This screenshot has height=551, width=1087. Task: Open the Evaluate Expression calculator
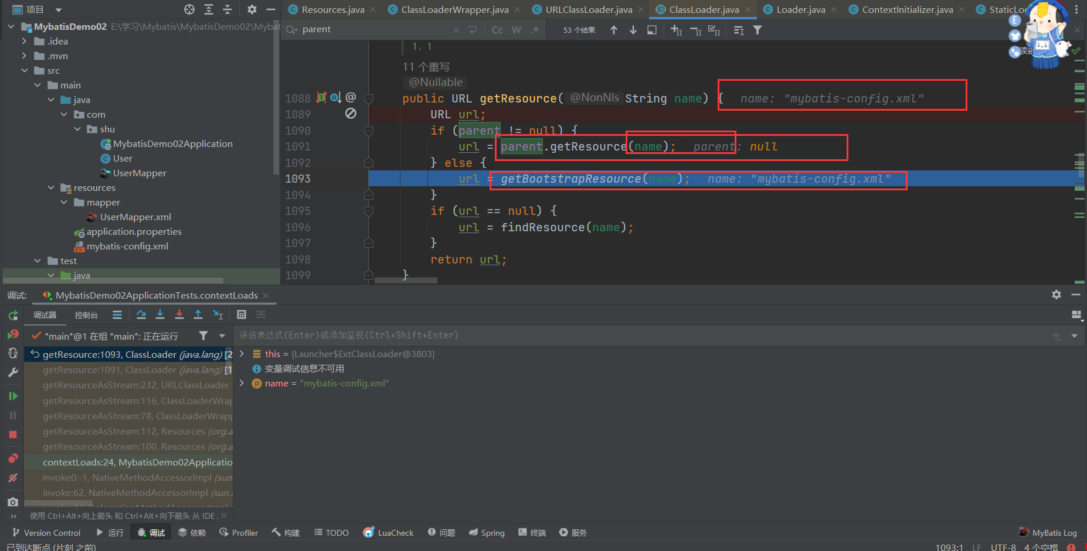click(241, 315)
